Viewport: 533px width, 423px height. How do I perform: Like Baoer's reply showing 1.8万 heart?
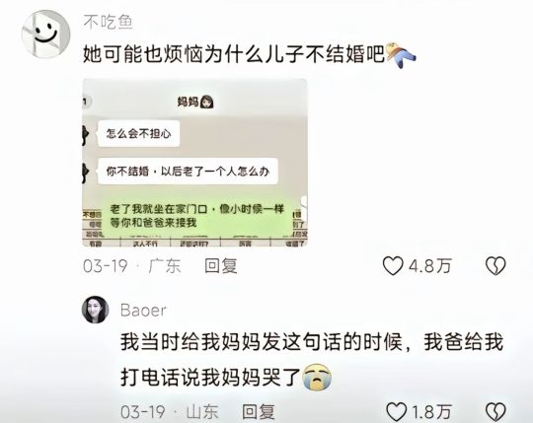click(397, 412)
